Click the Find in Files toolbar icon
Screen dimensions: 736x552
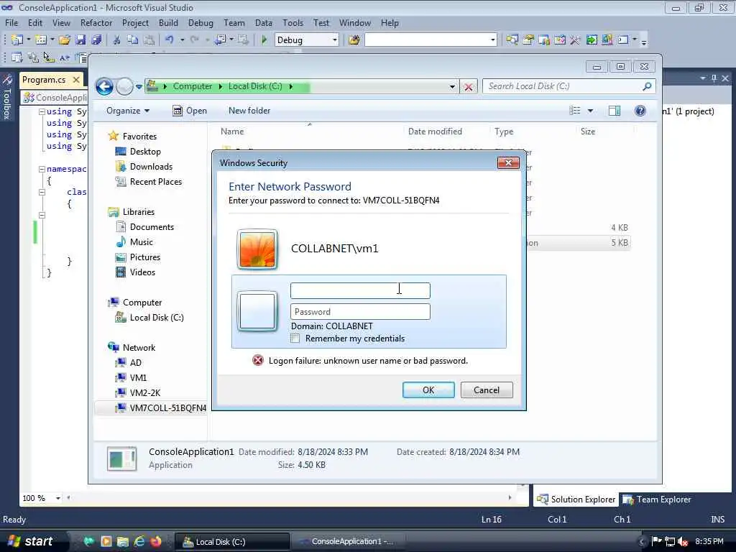354,40
